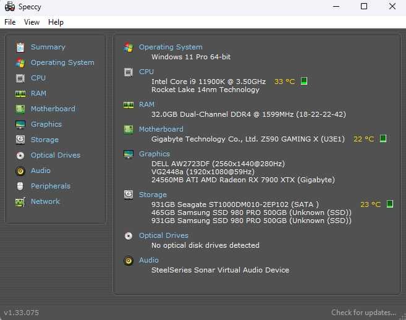Click the 22 °C motherboard temperature value
Viewport: 406px width, 320px height.
pyautogui.click(x=363, y=139)
